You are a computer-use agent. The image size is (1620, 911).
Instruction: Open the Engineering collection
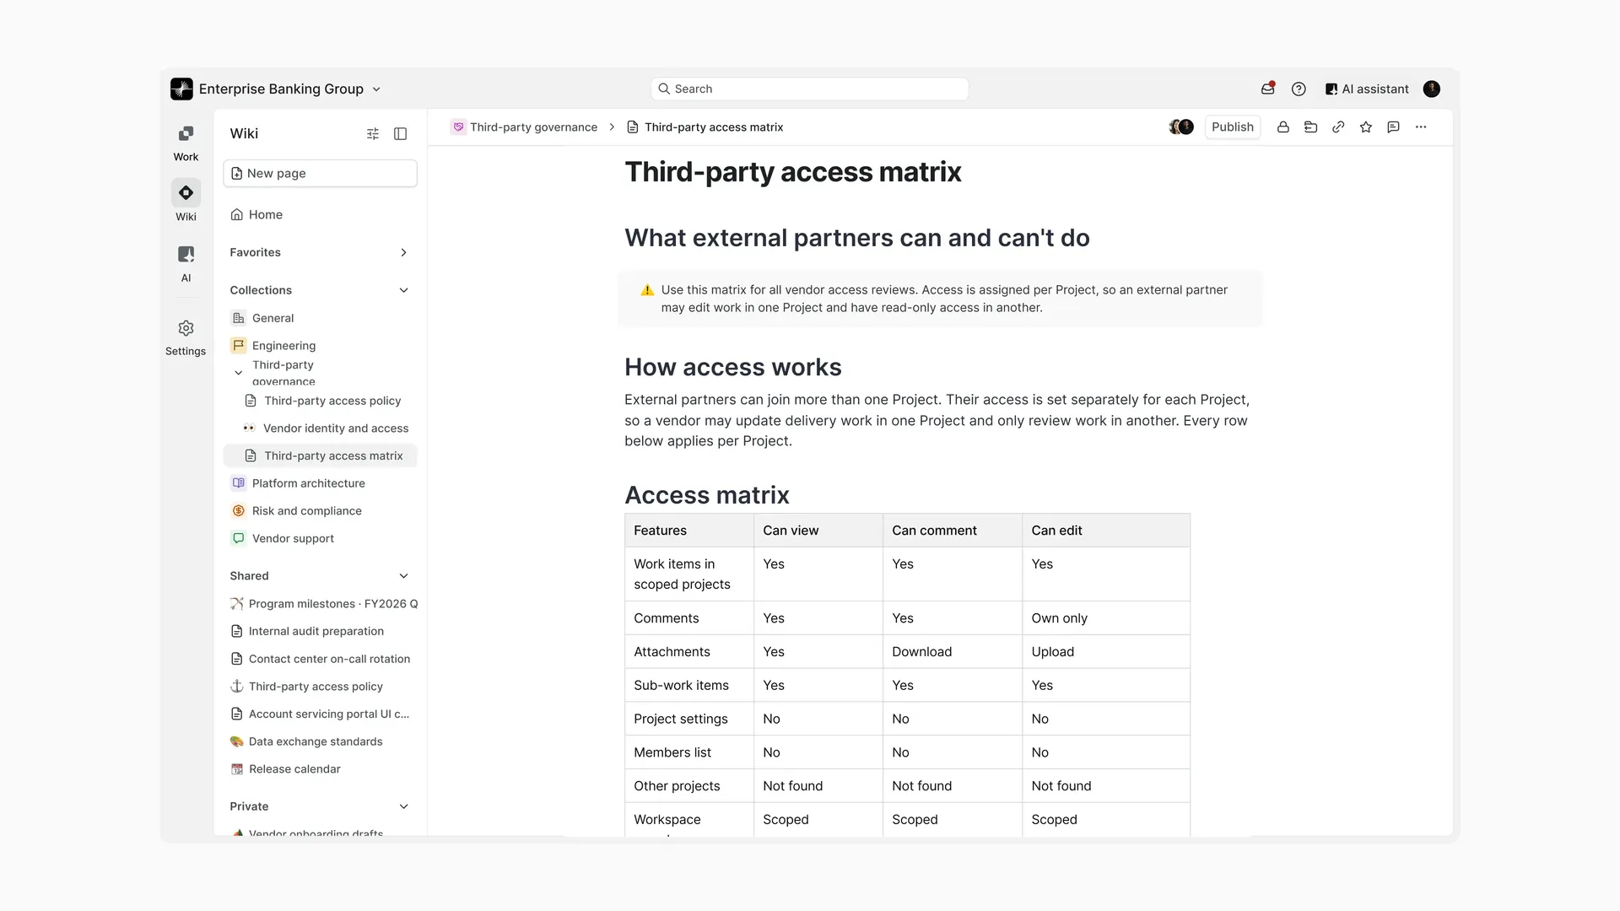point(320,346)
